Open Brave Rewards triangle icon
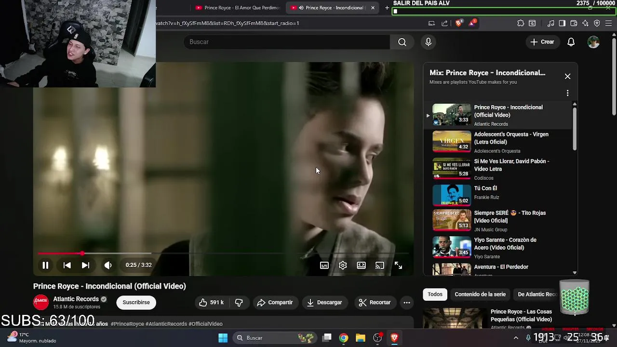617x347 pixels. pyautogui.click(x=472, y=23)
